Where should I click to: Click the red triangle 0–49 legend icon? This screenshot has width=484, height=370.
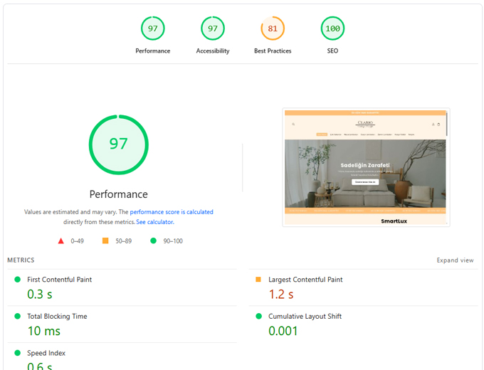60,241
